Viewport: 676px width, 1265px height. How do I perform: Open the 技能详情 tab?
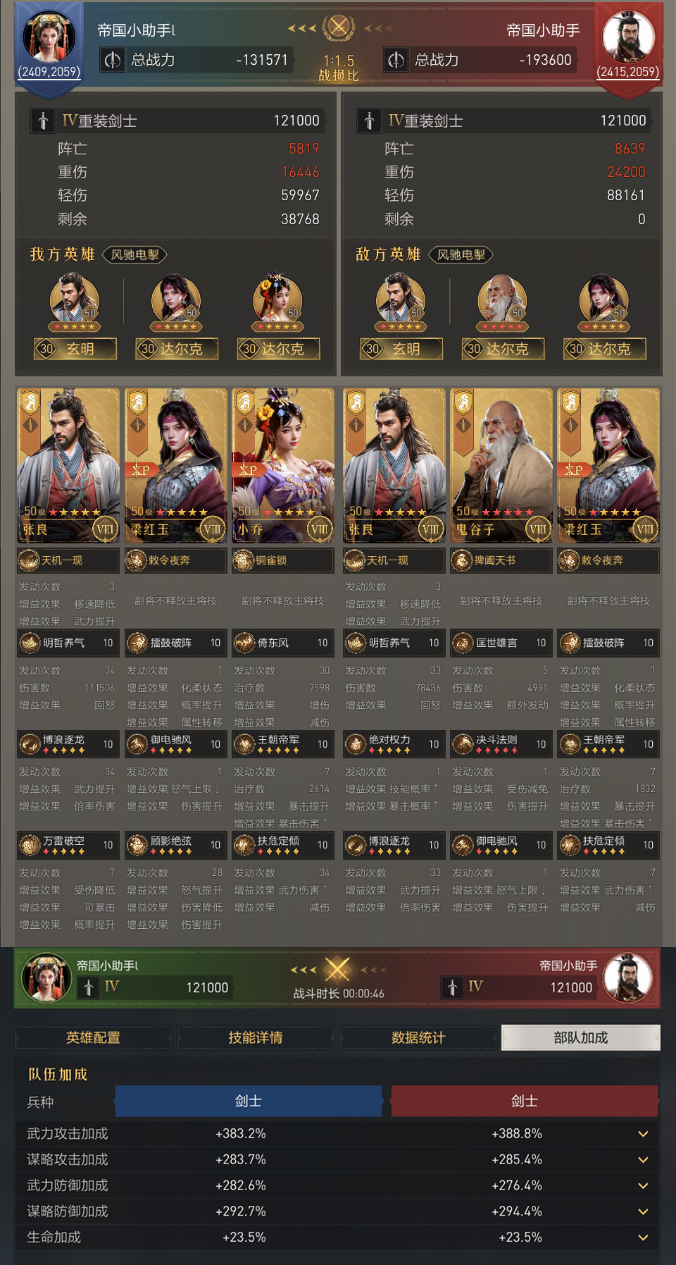(x=256, y=1037)
